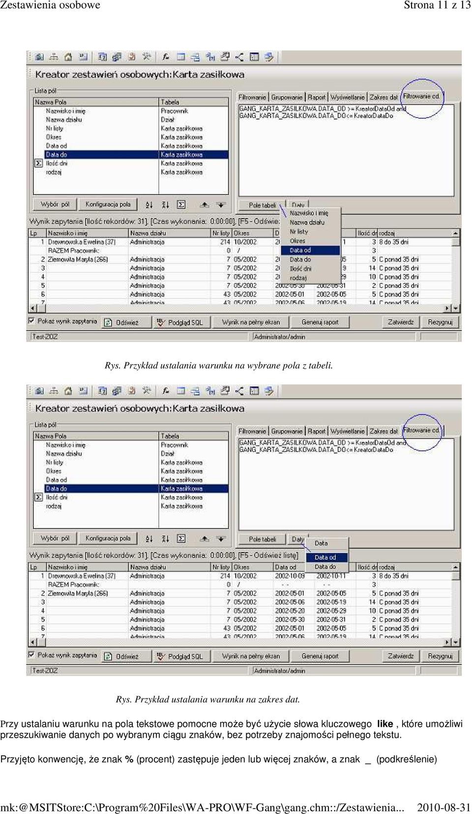
Task: Click 'Wynik na pełny ekran' in lower screenshot
Action: click(251, 657)
